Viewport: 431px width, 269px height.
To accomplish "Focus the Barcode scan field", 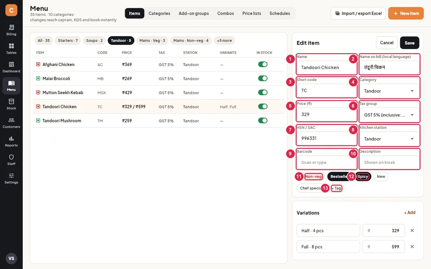I will 326,162.
